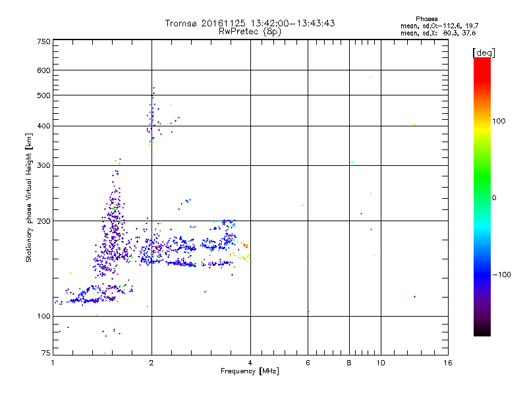Screen dimensions: 527x395
Task: Click the 'Phases' heading text
Action: tap(426, 19)
